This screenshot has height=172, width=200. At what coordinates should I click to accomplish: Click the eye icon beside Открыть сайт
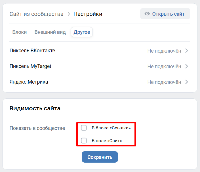(x=147, y=14)
